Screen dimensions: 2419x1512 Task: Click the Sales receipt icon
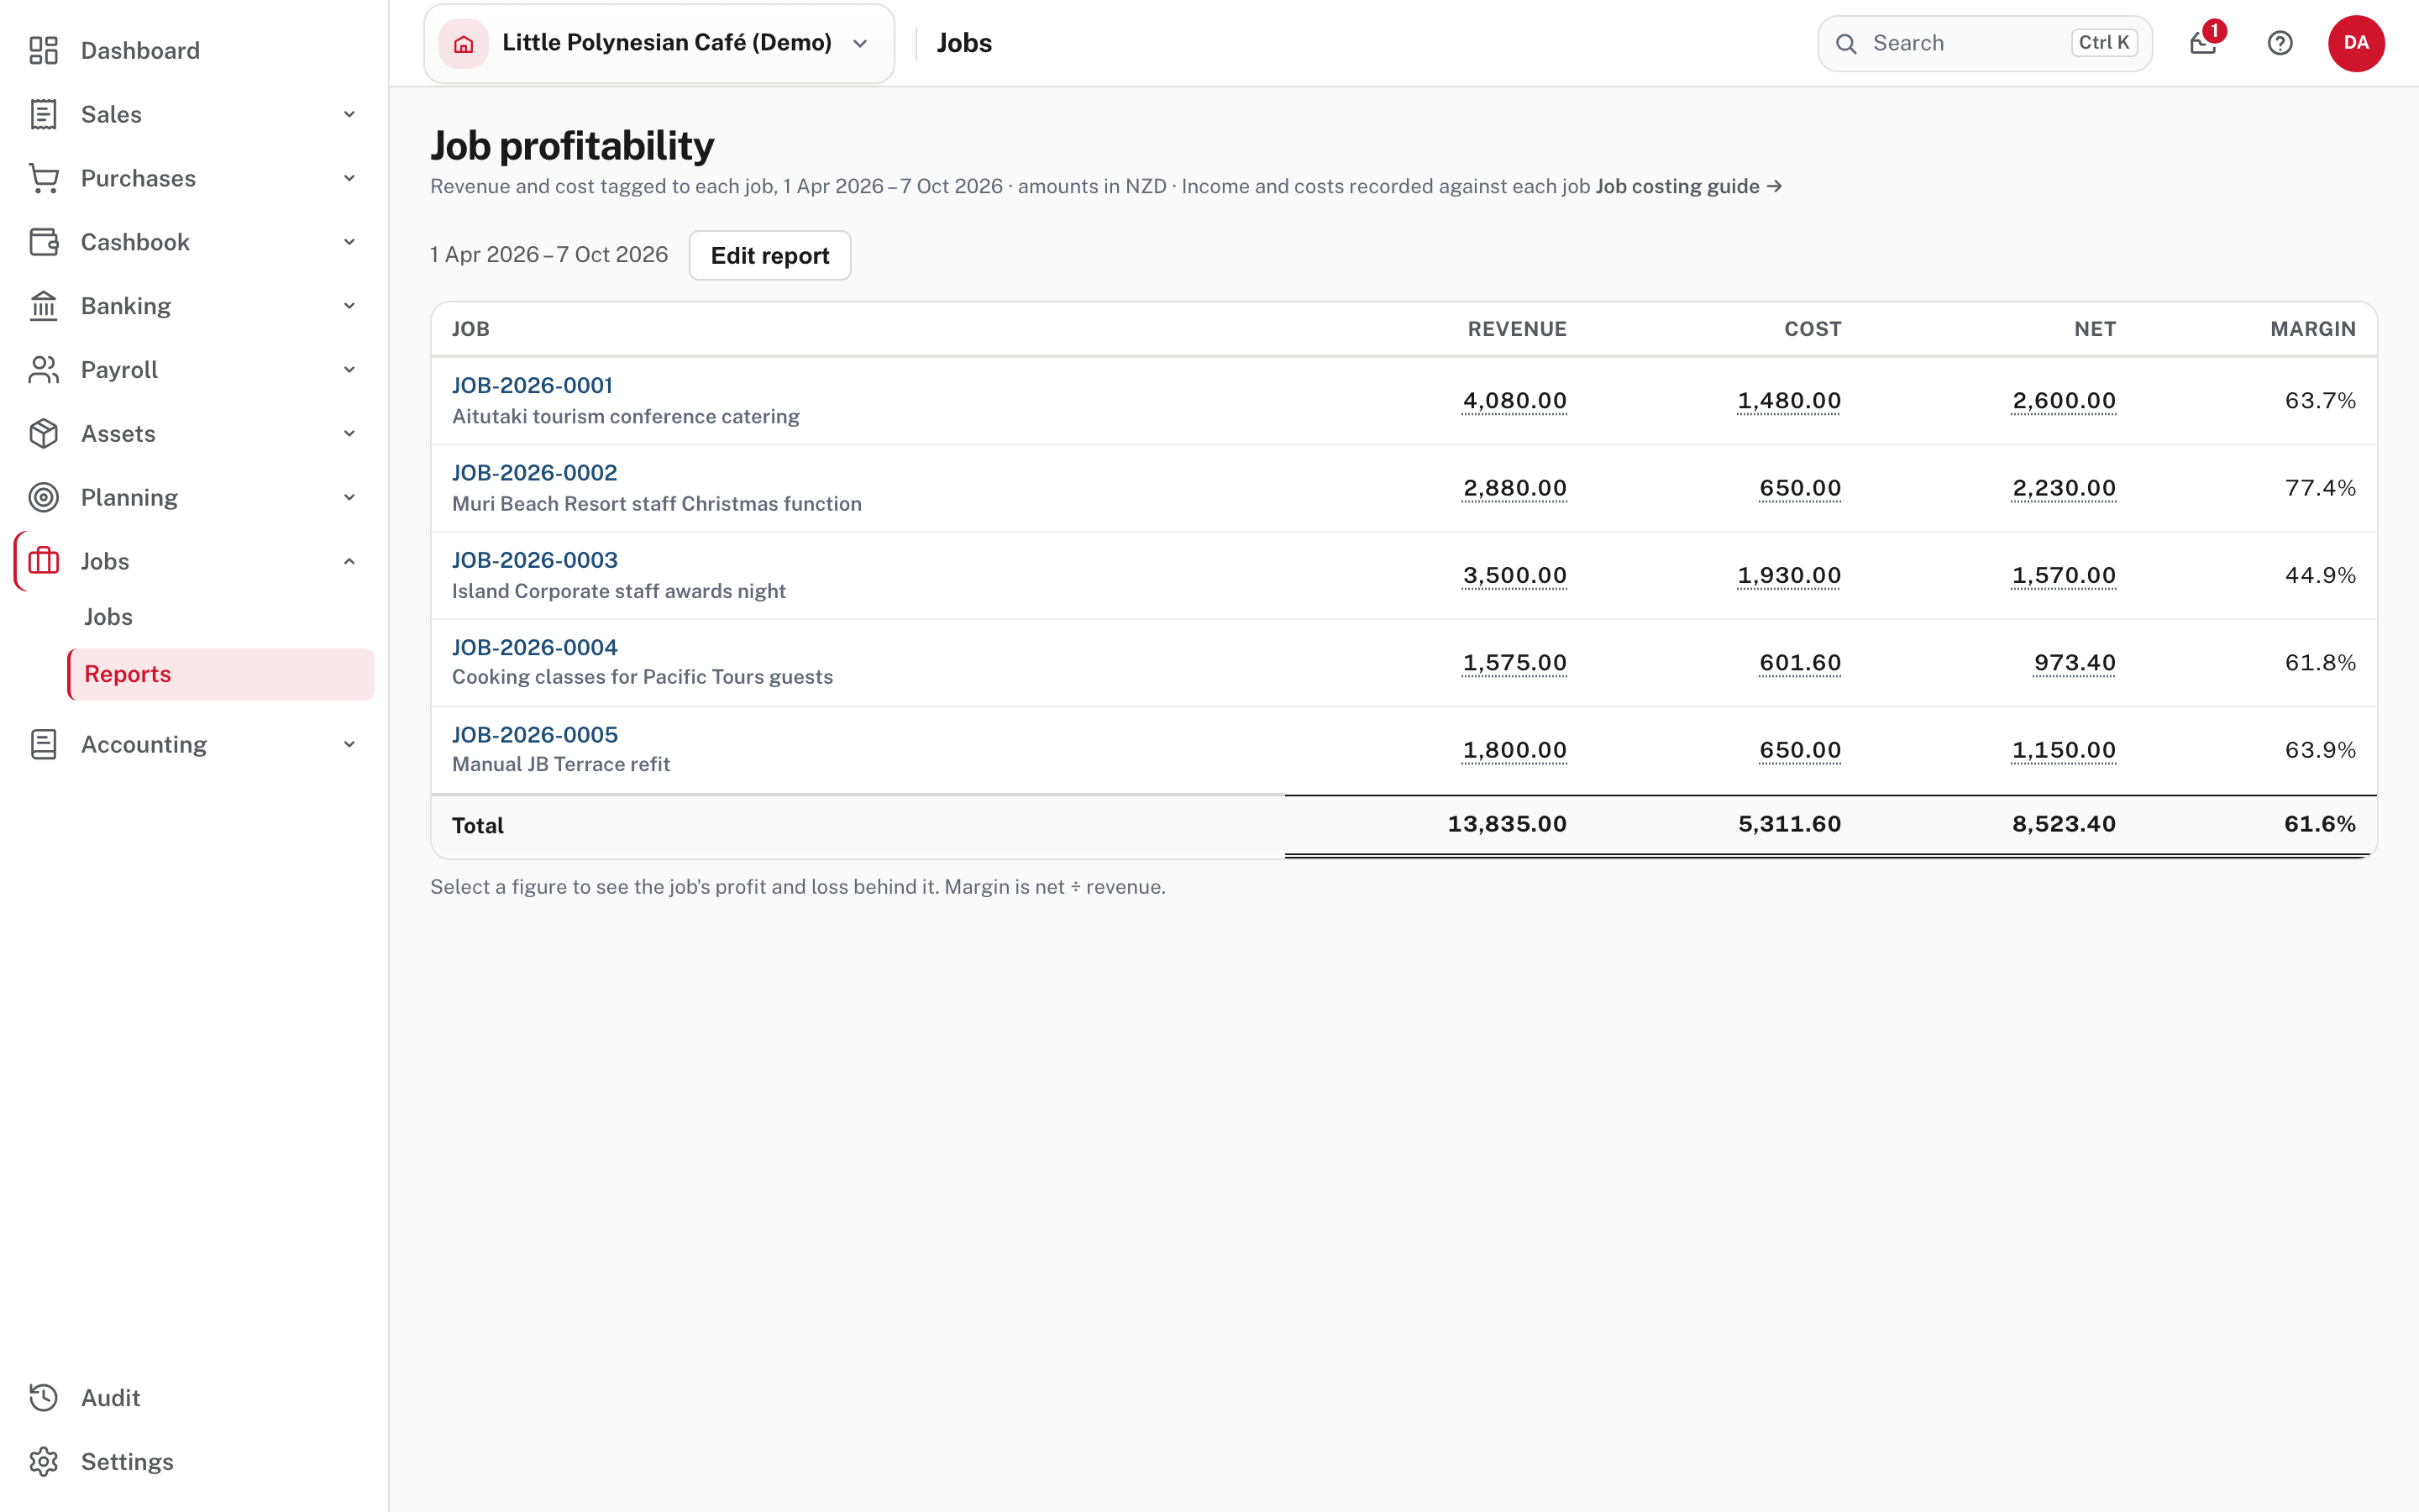pyautogui.click(x=43, y=114)
